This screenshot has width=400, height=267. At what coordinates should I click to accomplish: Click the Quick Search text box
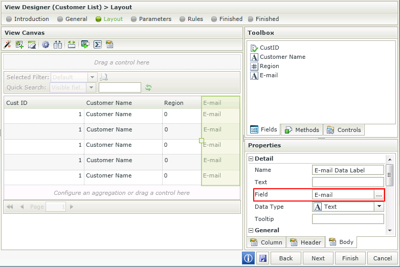pos(120,87)
